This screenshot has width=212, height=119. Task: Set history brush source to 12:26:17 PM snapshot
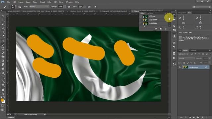pos(141,20)
